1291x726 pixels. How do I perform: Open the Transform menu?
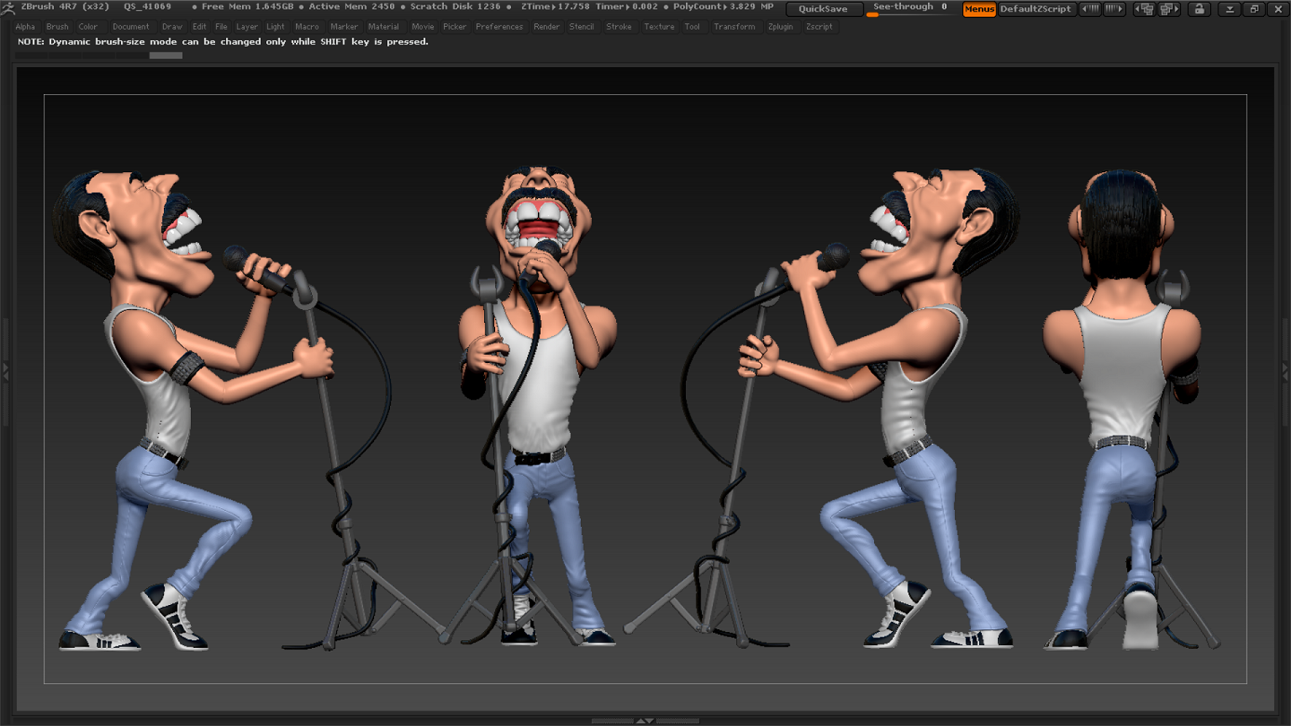coord(733,27)
